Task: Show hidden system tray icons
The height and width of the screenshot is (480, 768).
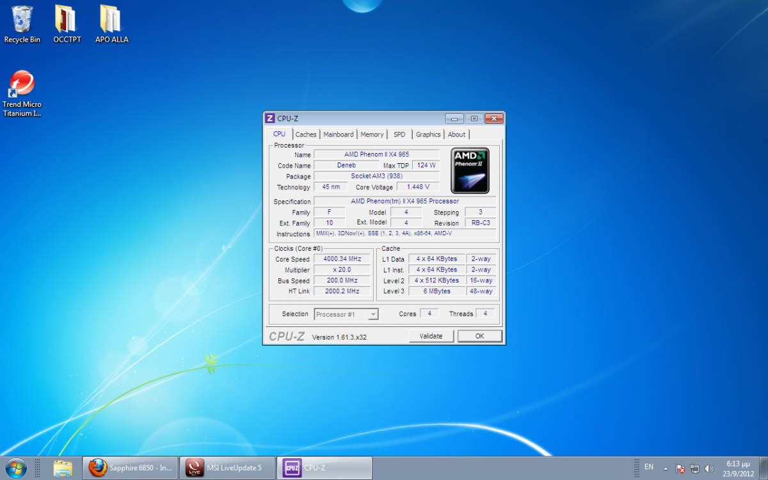Action: [x=666, y=468]
